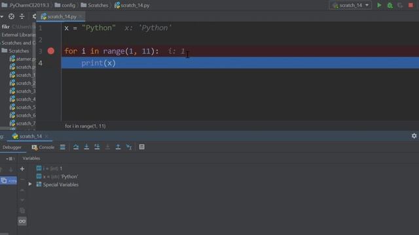Close the scratch_14.py editor tab

[81, 16]
